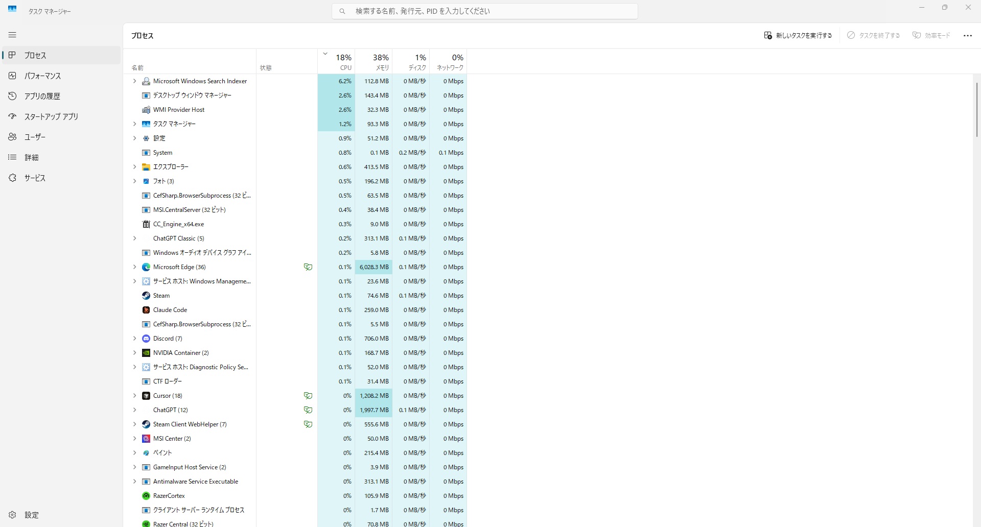
Task: Select MSI.CentralServer (32 ビット) row
Action: (295, 210)
